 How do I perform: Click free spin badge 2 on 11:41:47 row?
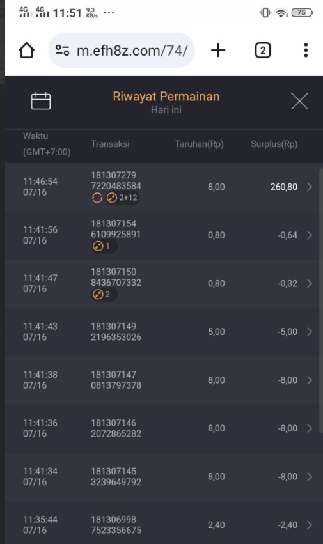pos(104,294)
